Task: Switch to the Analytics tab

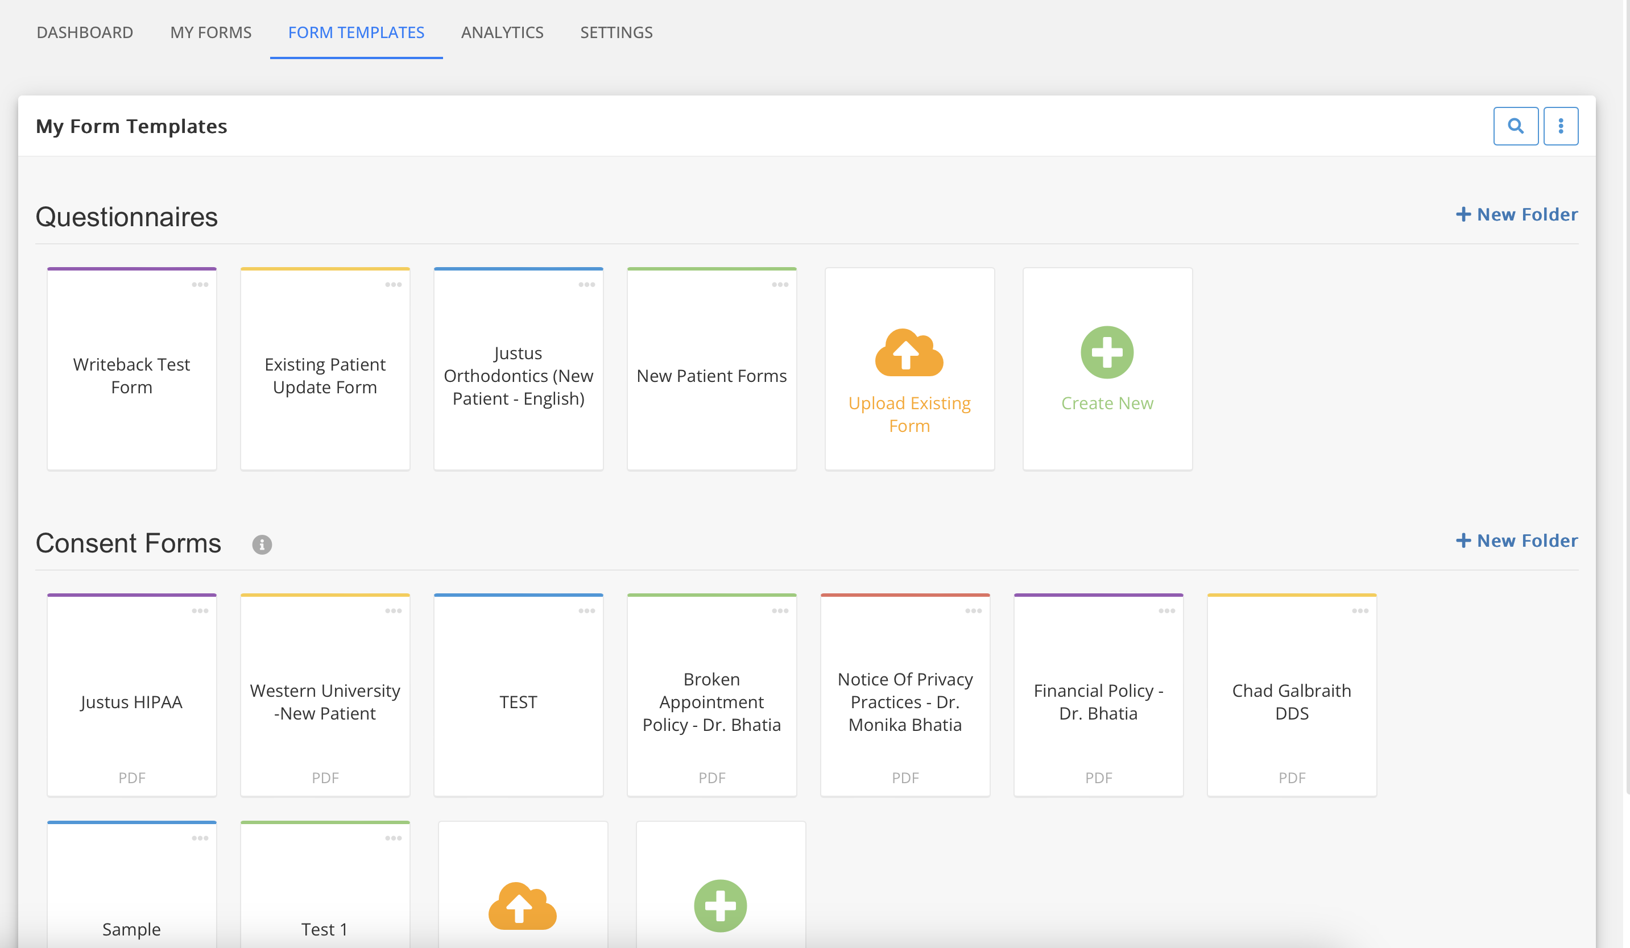Action: [x=502, y=32]
